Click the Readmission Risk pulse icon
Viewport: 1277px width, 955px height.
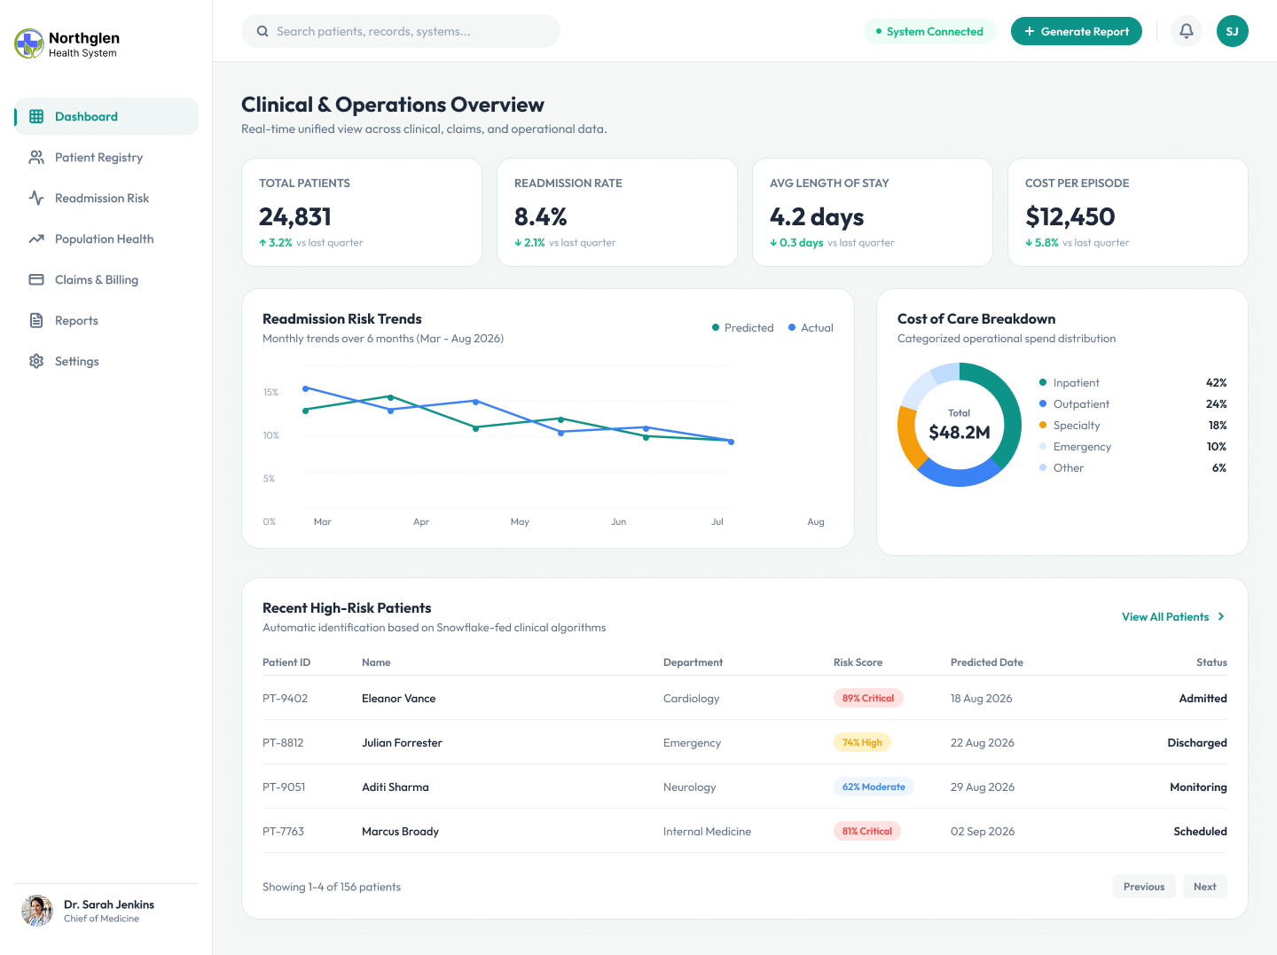pos(36,198)
